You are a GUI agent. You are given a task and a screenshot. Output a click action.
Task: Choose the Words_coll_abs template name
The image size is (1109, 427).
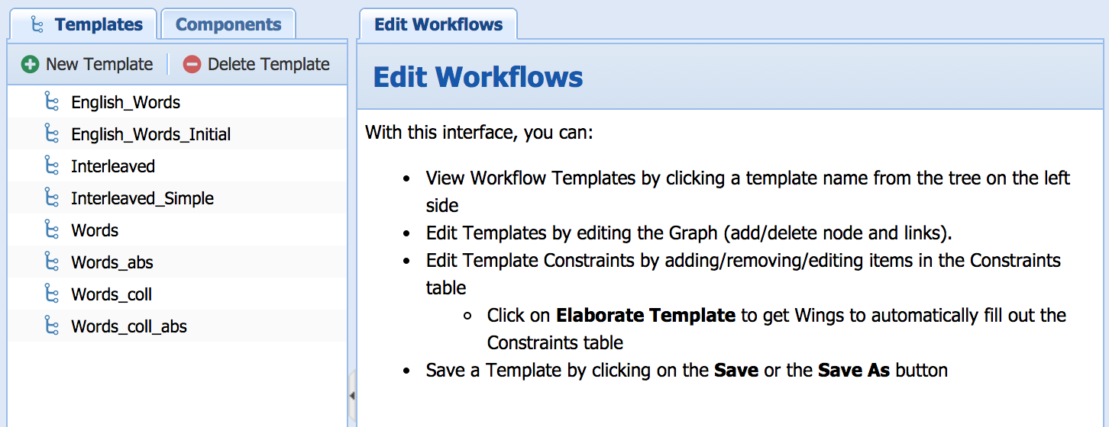tap(129, 326)
